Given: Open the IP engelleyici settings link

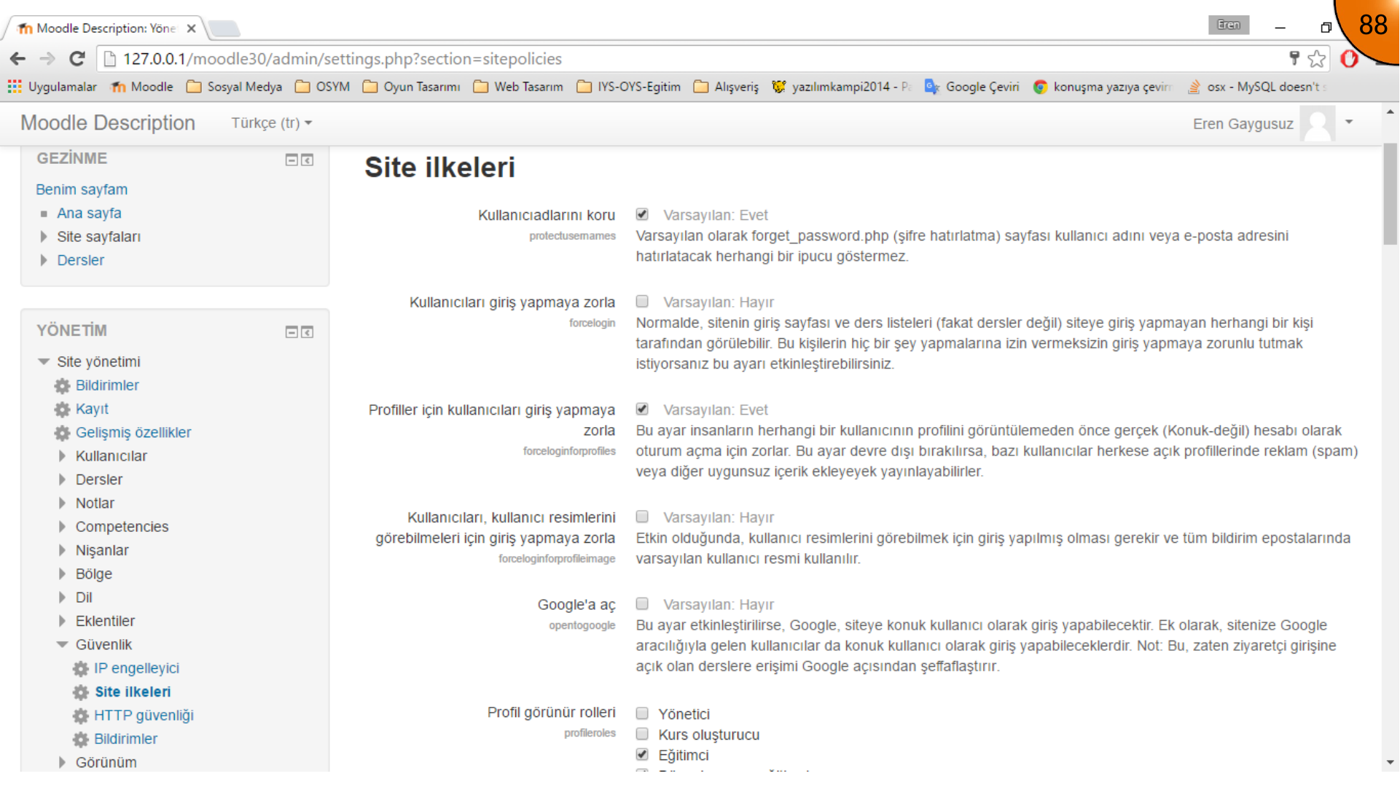Looking at the screenshot, I should point(136,668).
